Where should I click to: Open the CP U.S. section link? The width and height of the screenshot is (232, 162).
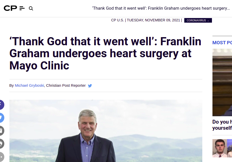pyautogui.click(x=118, y=20)
